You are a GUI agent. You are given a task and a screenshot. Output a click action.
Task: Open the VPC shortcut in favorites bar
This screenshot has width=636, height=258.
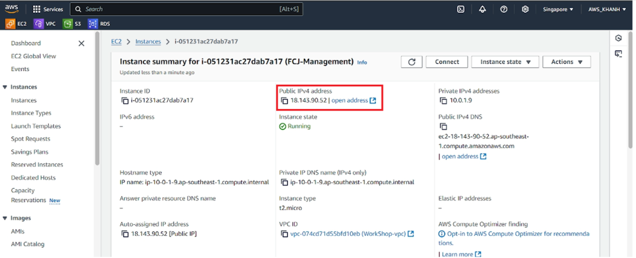[x=45, y=24]
